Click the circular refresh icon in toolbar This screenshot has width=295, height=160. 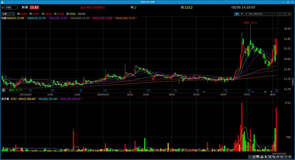(x=281, y=157)
